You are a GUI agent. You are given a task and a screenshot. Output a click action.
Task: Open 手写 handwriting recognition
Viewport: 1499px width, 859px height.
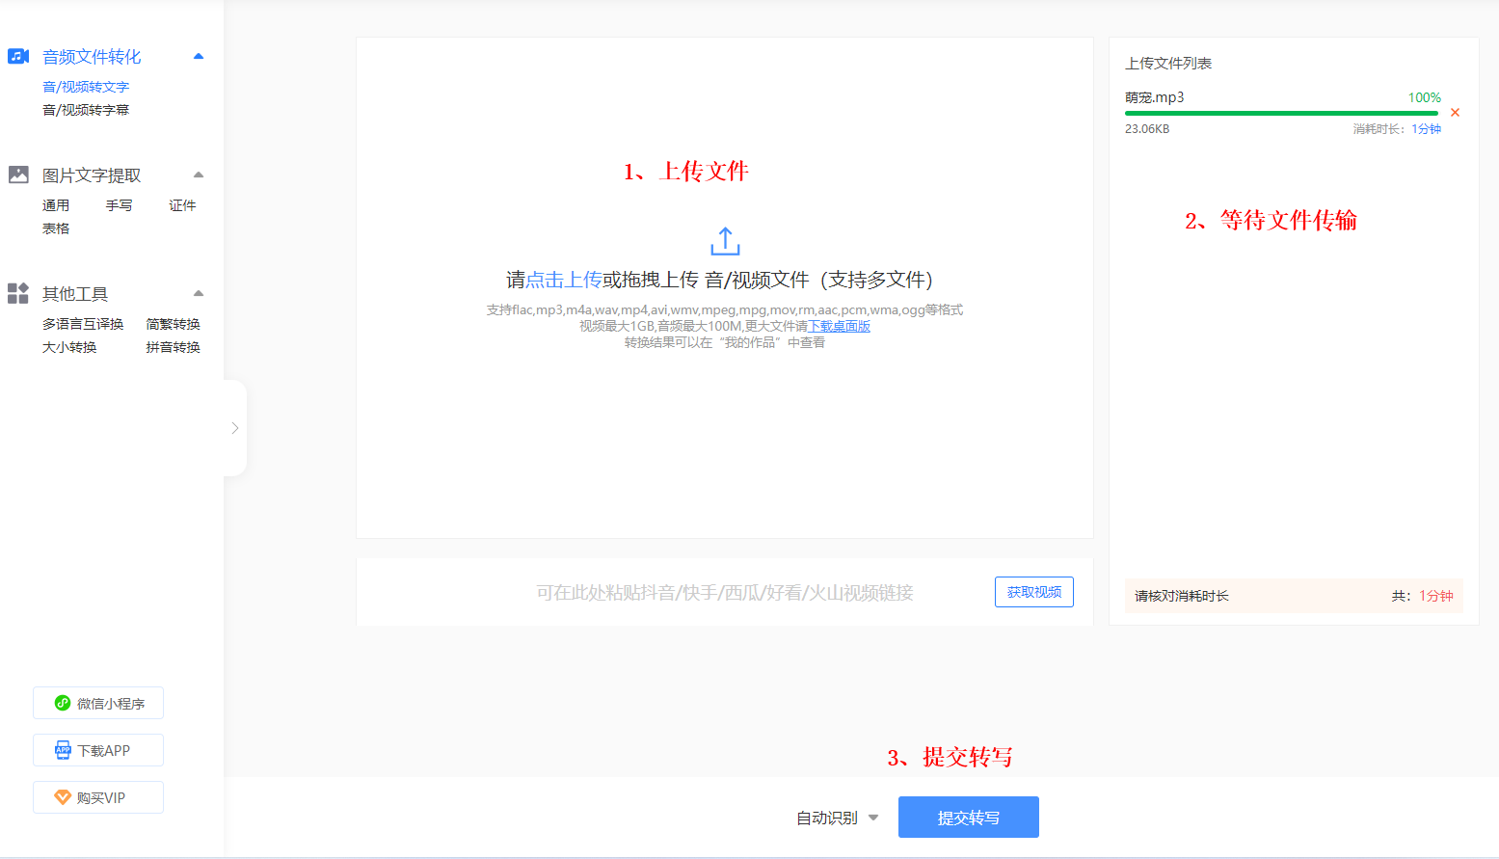(x=120, y=205)
